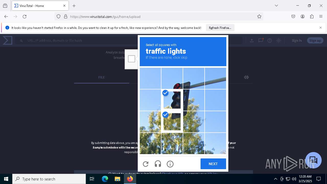Close the VirusTotal - Home tab

(x=64, y=6)
